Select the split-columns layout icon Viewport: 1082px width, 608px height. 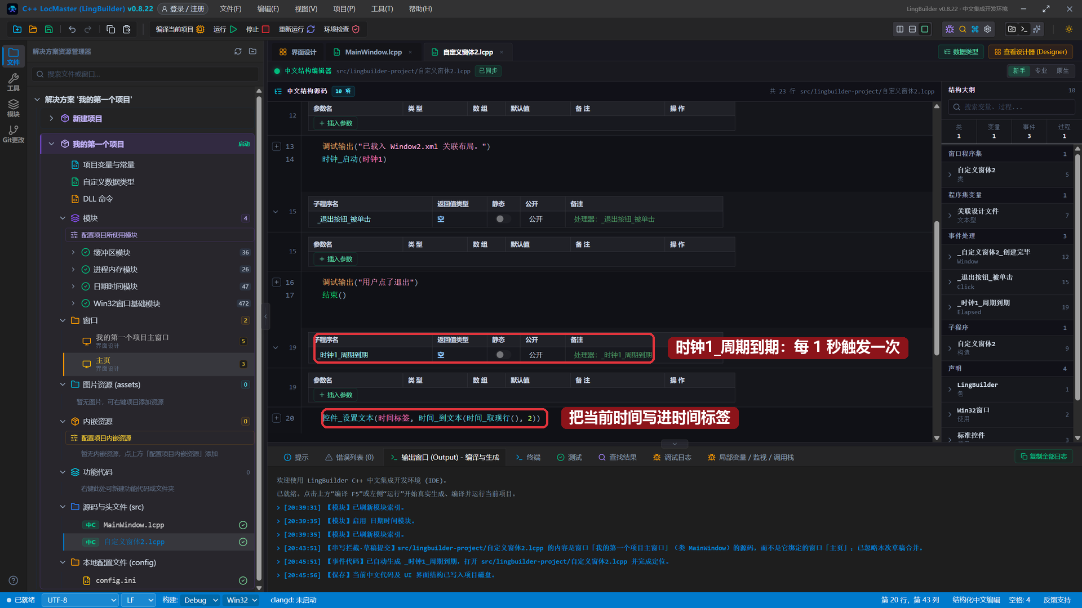(900, 29)
